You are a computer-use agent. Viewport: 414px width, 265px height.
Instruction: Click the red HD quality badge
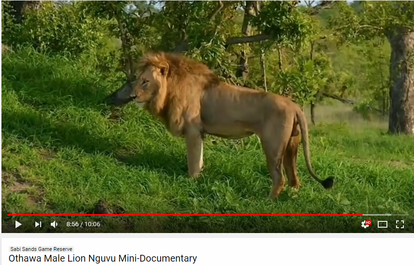tap(369, 223)
